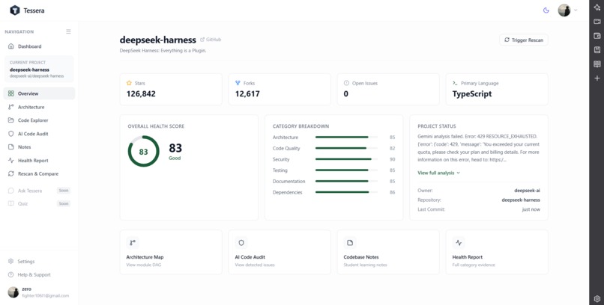Open the GitHub link beside project title
Screen dimensions: 604x305
click(x=211, y=40)
